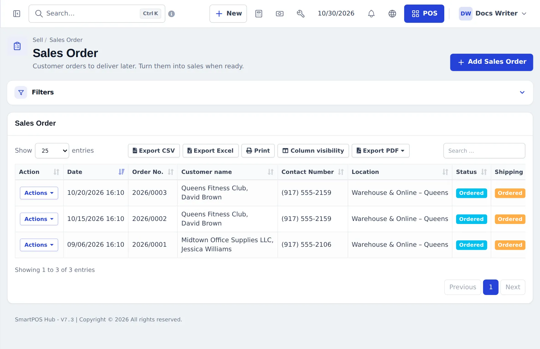
Task: Click Showing 1 to 3 of 3 entries
Action: pos(55,270)
